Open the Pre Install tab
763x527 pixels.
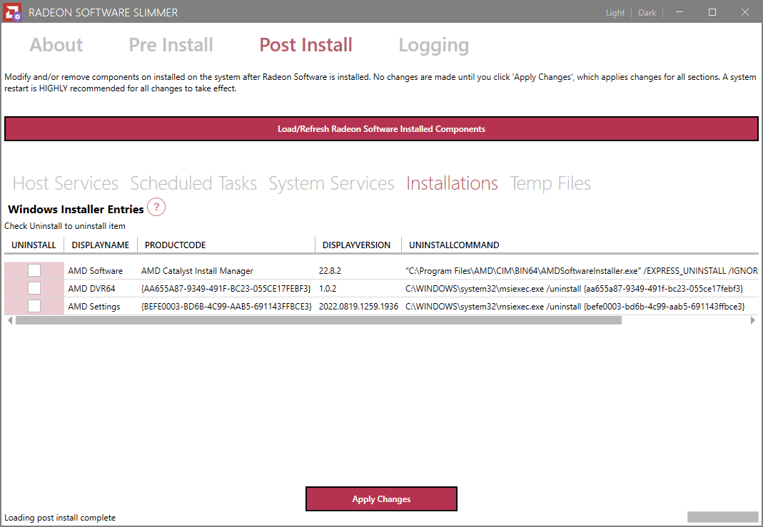pos(171,45)
